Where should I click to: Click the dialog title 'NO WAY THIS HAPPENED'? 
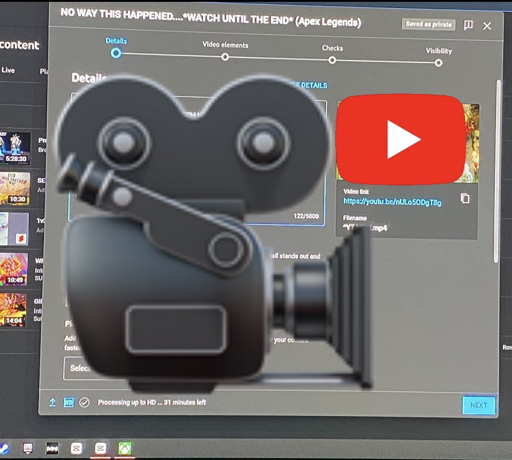tap(211, 18)
